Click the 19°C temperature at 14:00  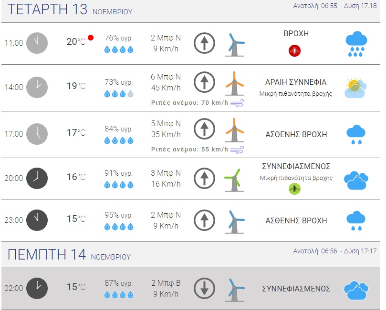[x=76, y=86]
